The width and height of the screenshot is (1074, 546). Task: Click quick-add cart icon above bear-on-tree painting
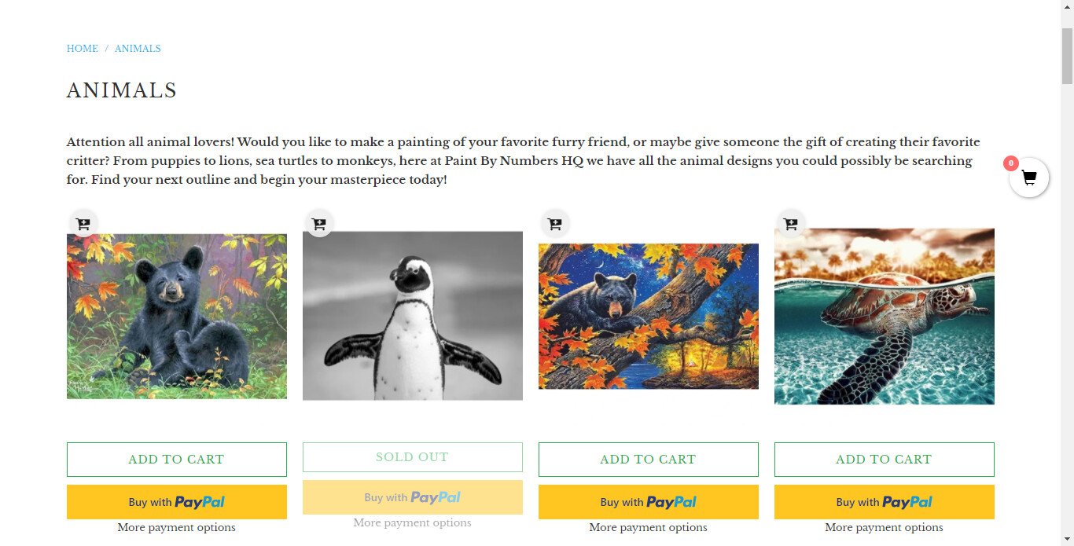click(554, 224)
